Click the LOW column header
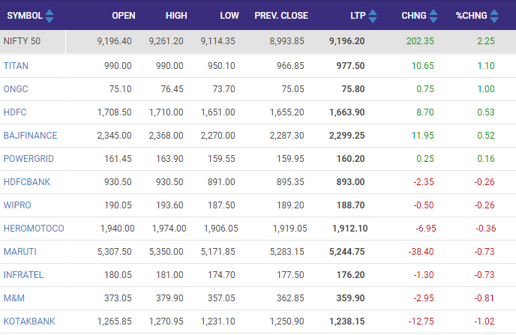The height and width of the screenshot is (335, 516). (x=229, y=16)
